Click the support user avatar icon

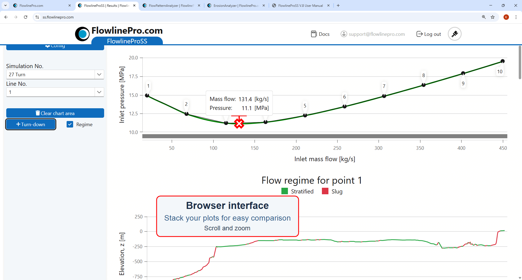click(343, 34)
